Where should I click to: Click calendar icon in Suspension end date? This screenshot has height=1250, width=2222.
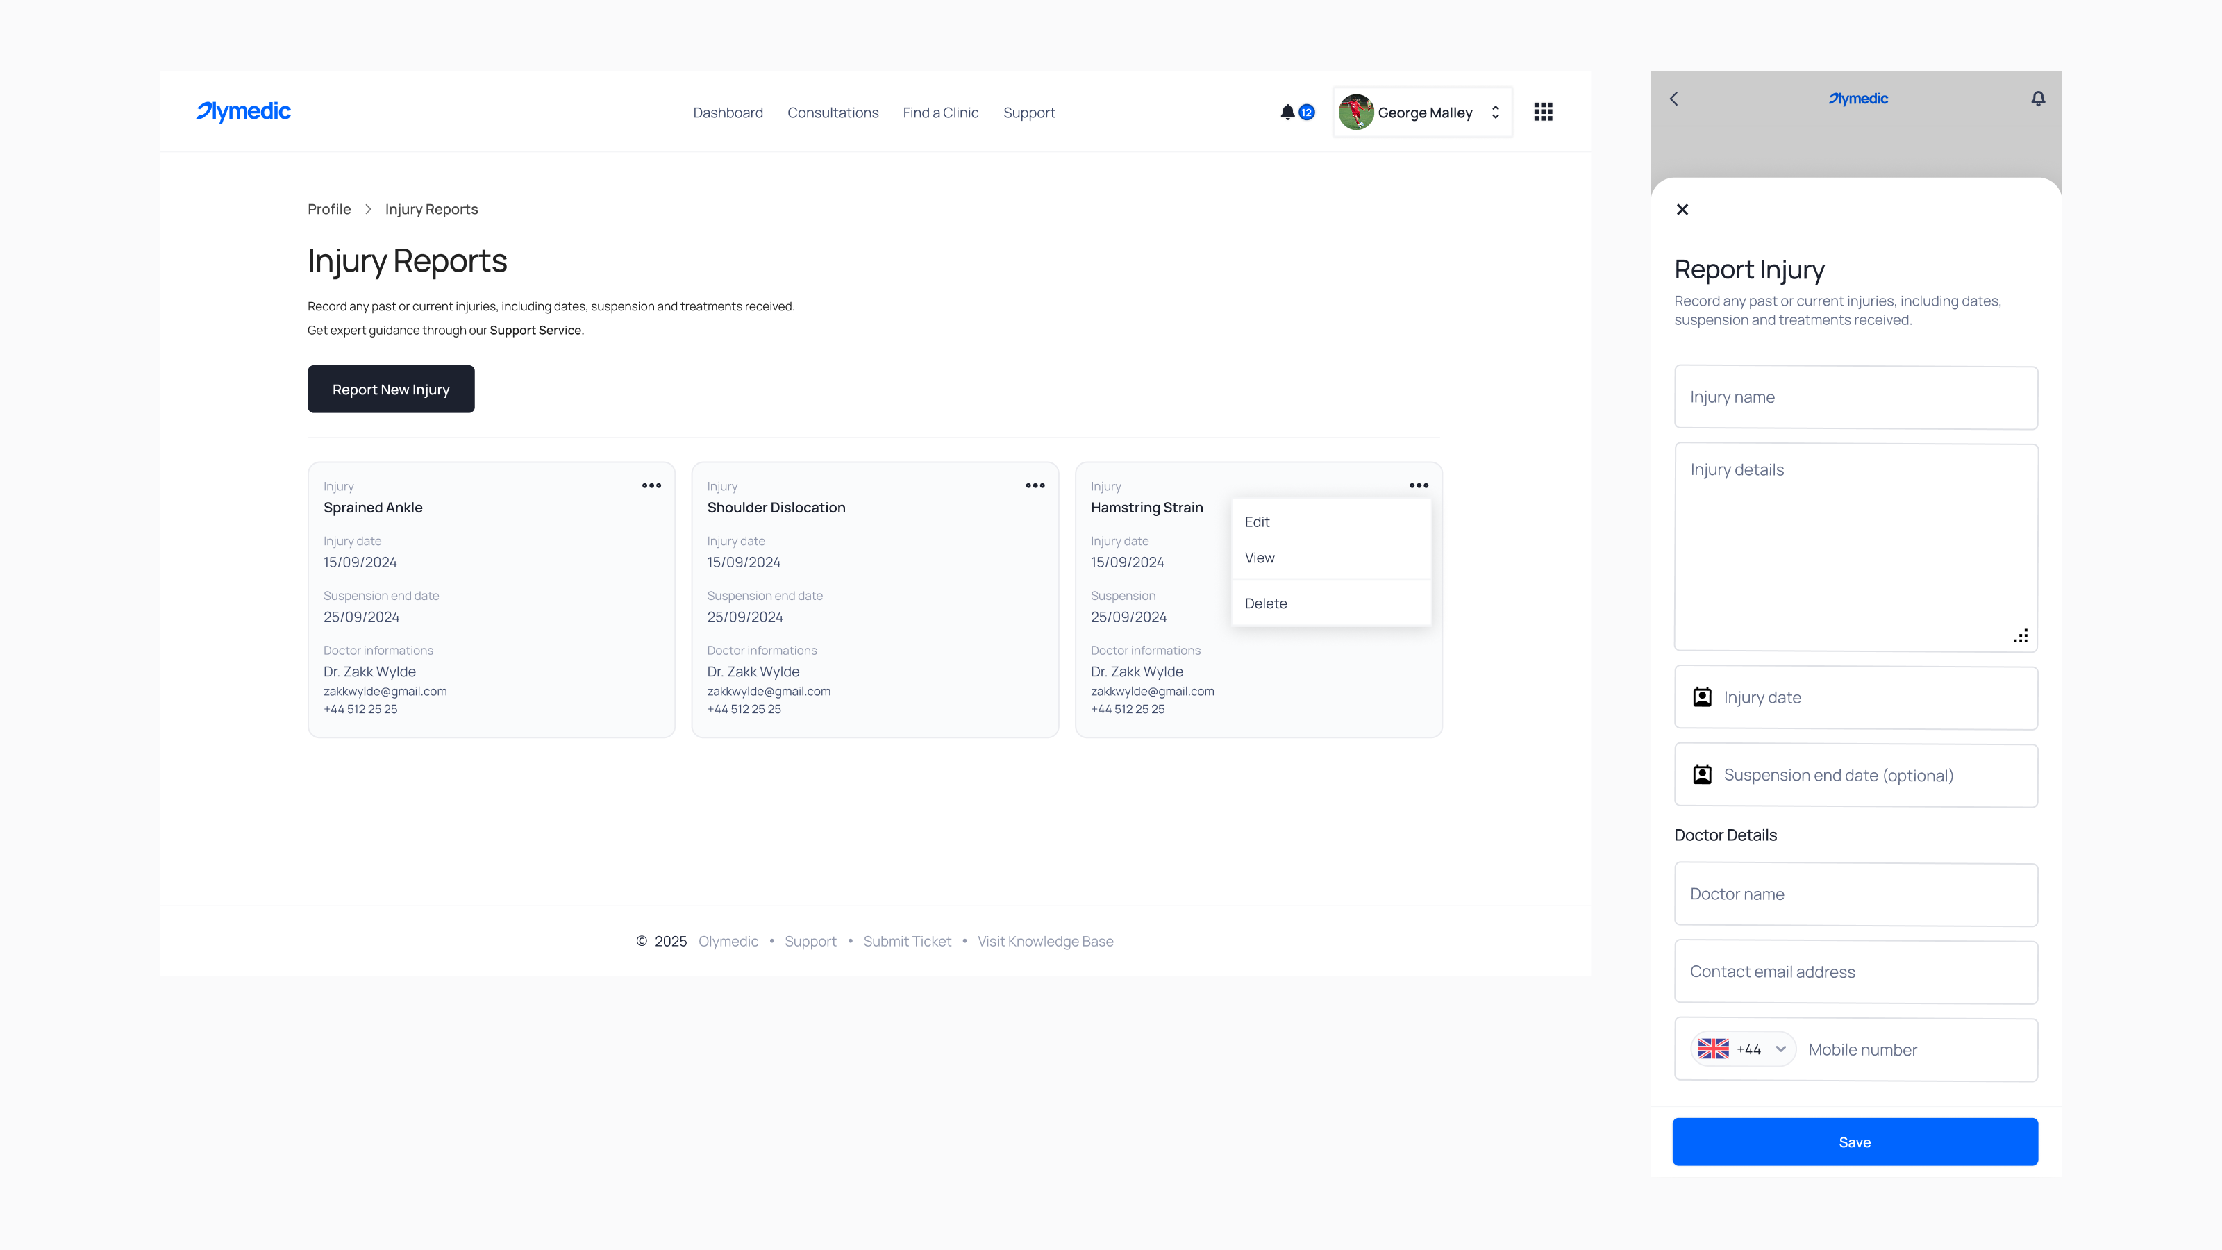(1702, 775)
